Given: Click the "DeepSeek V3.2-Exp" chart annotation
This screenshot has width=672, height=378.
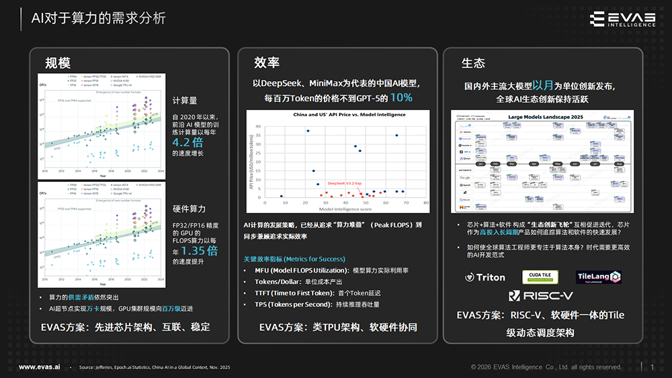Looking at the screenshot, I should 345,183.
